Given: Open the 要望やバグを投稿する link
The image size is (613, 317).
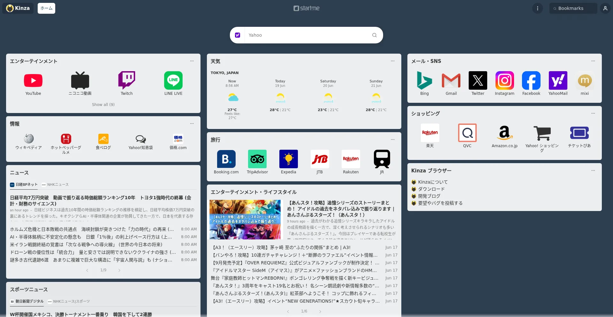Looking at the screenshot, I should tap(440, 203).
